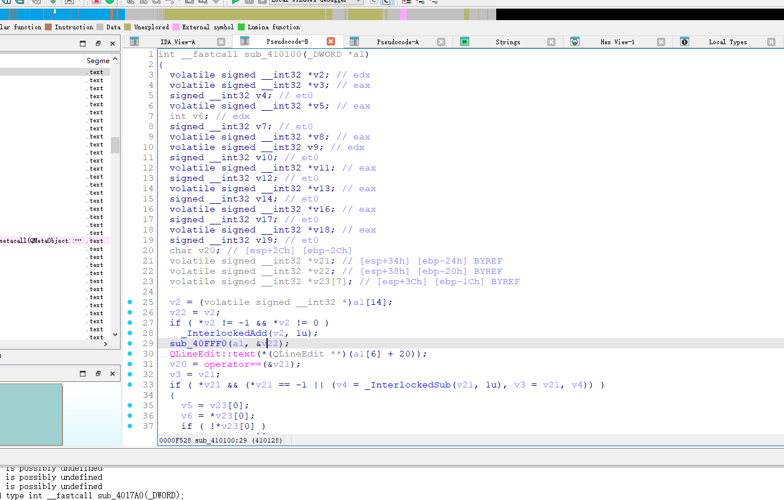Click the top selected .text row in Segme column
784x500 pixels.
click(96, 72)
